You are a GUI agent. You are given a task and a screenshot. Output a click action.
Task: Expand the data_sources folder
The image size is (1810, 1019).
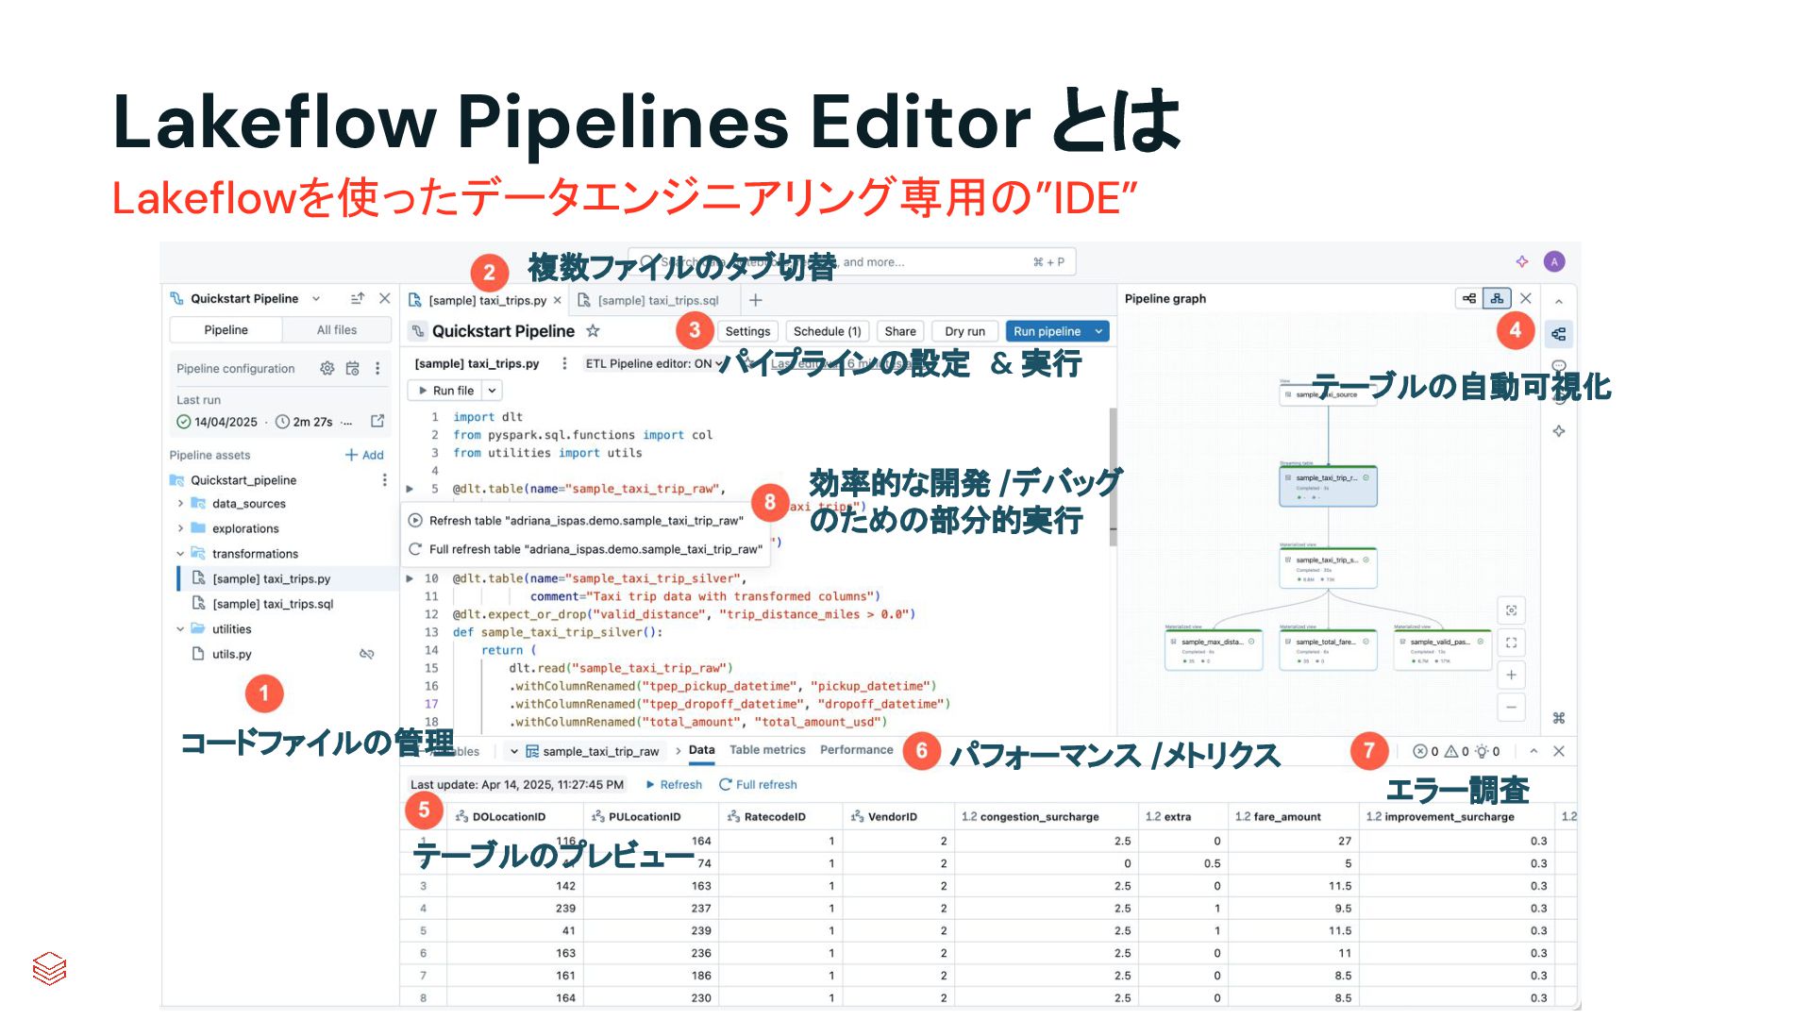(180, 504)
